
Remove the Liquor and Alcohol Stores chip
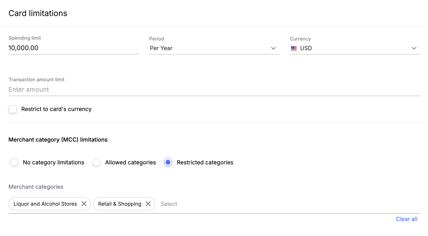coord(84,204)
